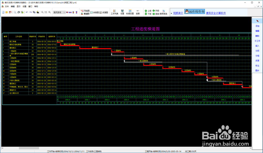
Task: Click the vertical expand row height icon
Action: click(73, 12)
